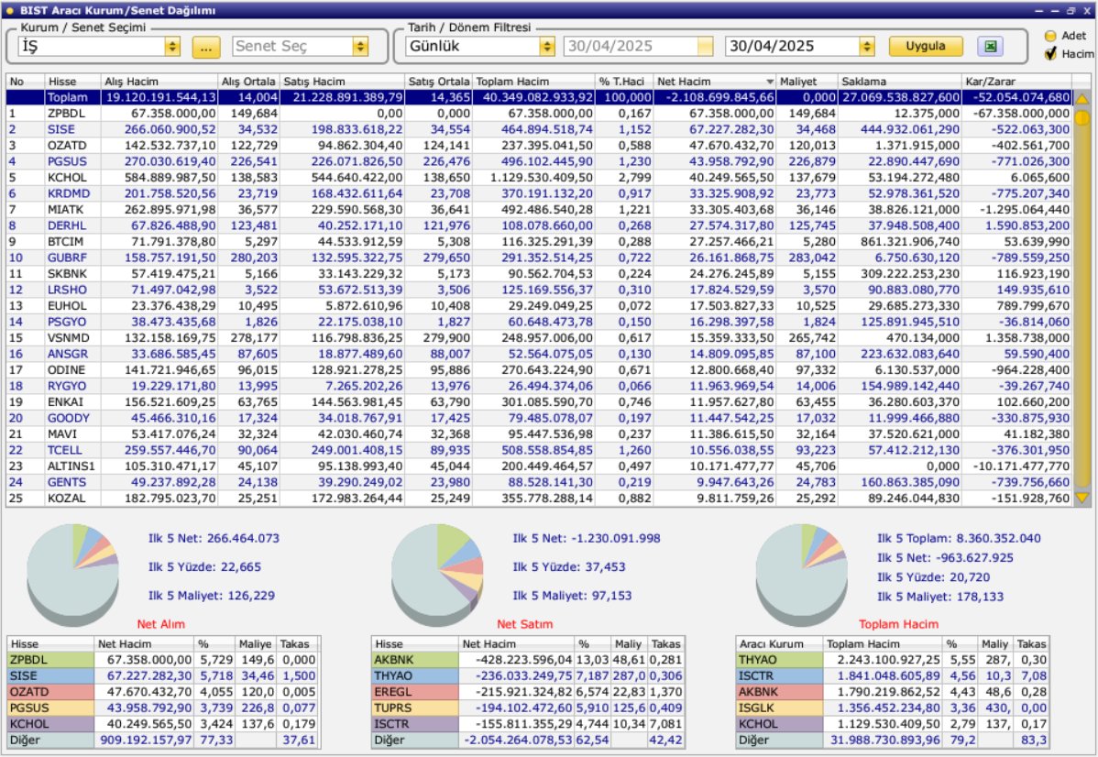
Task: Select the MAVI stock row
Action: (x=539, y=434)
